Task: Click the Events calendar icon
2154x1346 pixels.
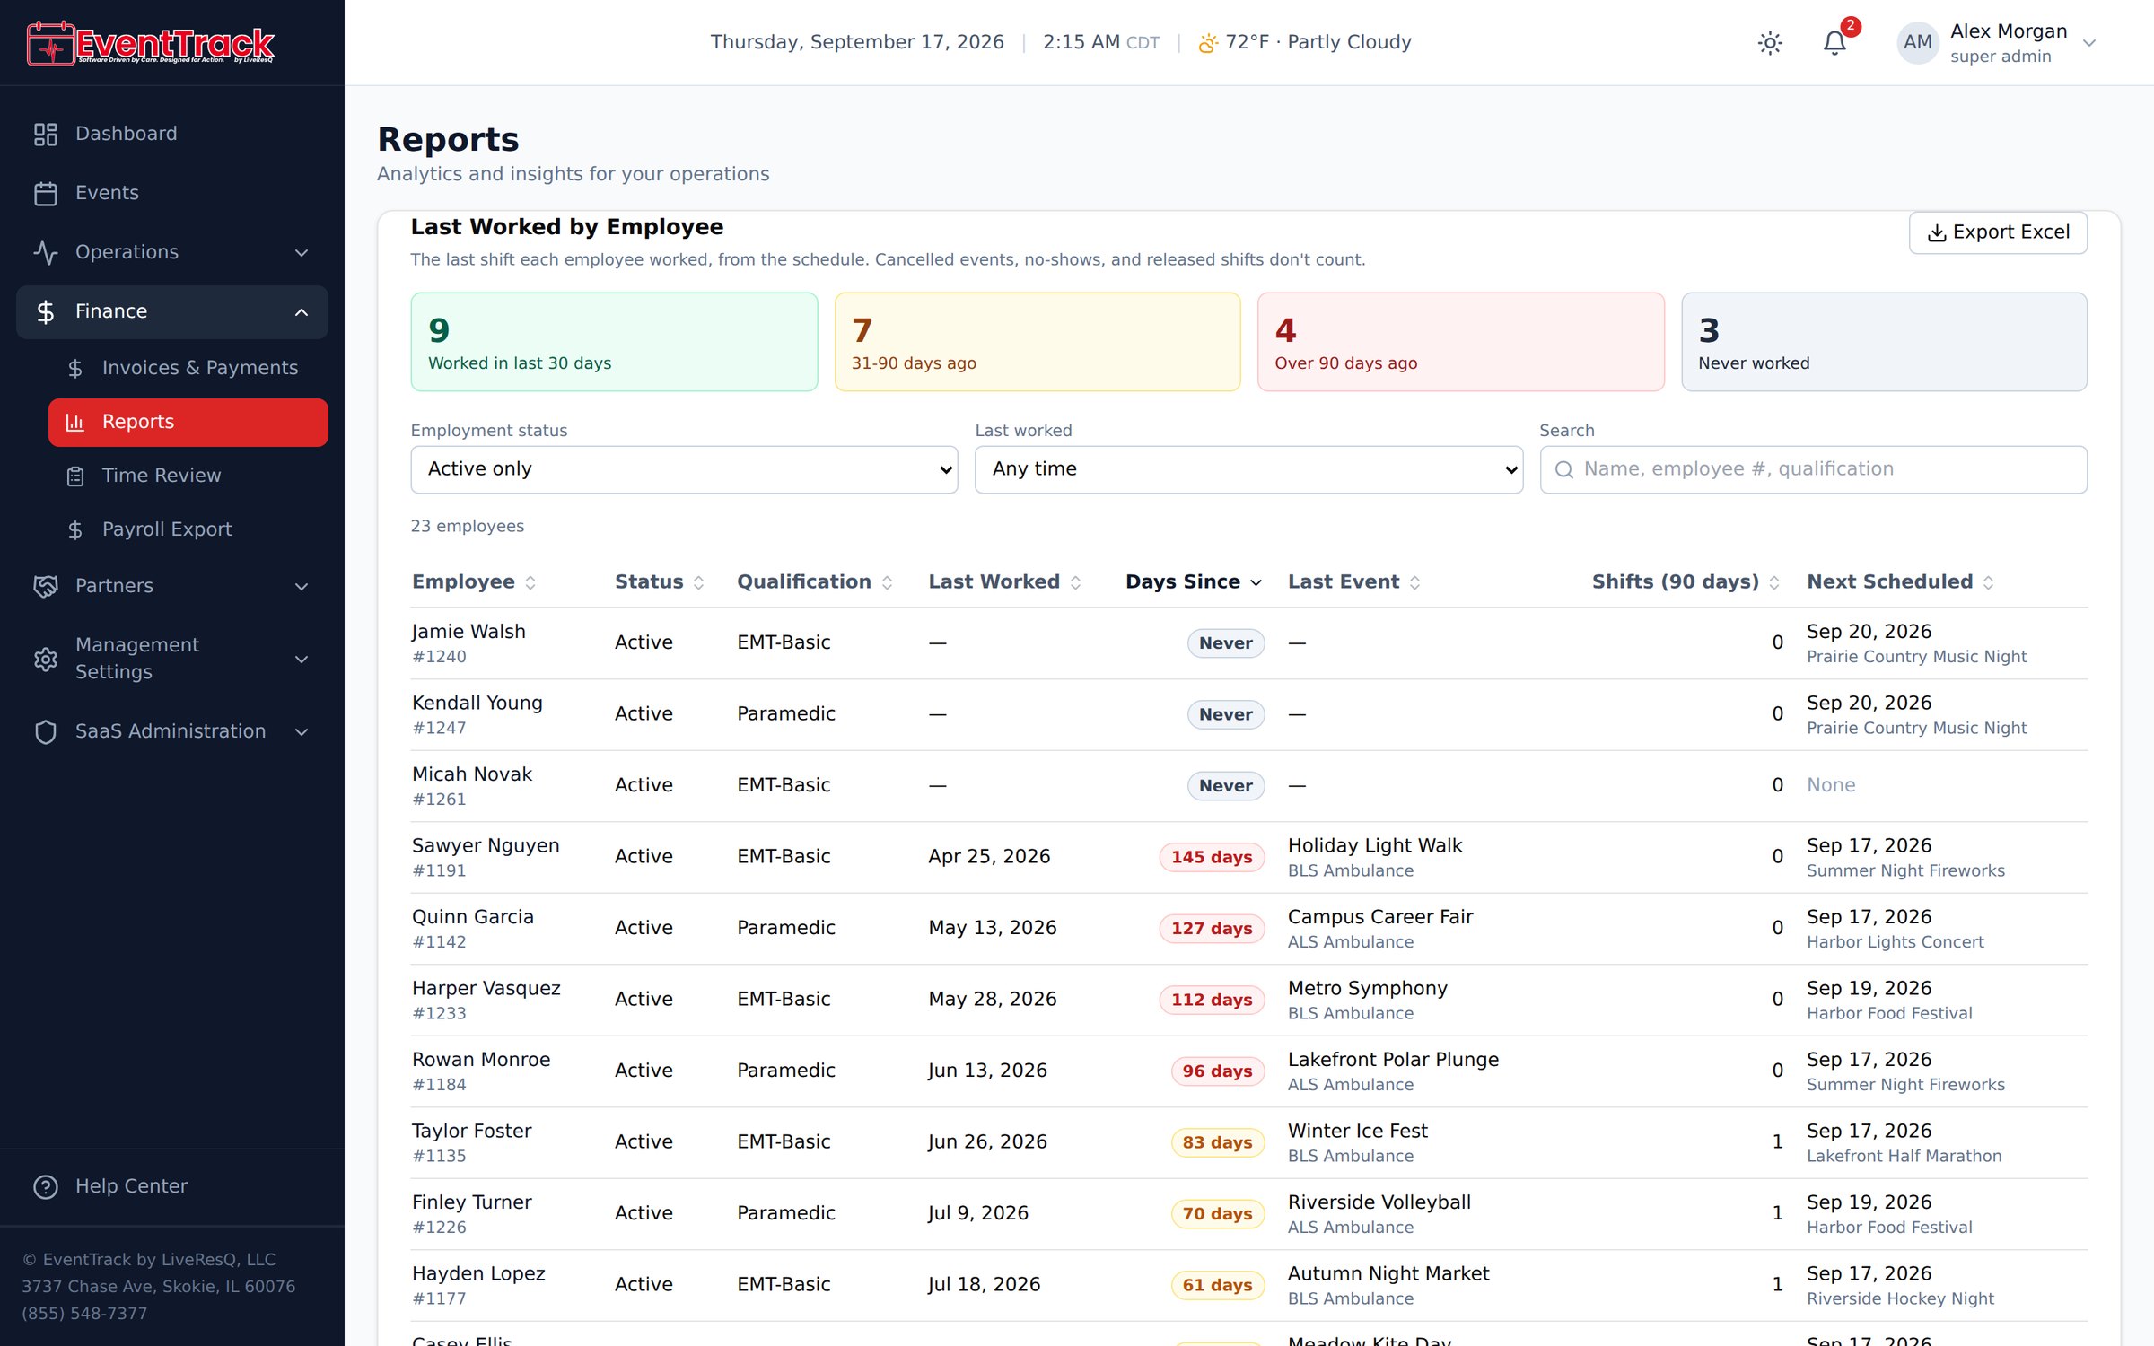Action: coord(46,193)
